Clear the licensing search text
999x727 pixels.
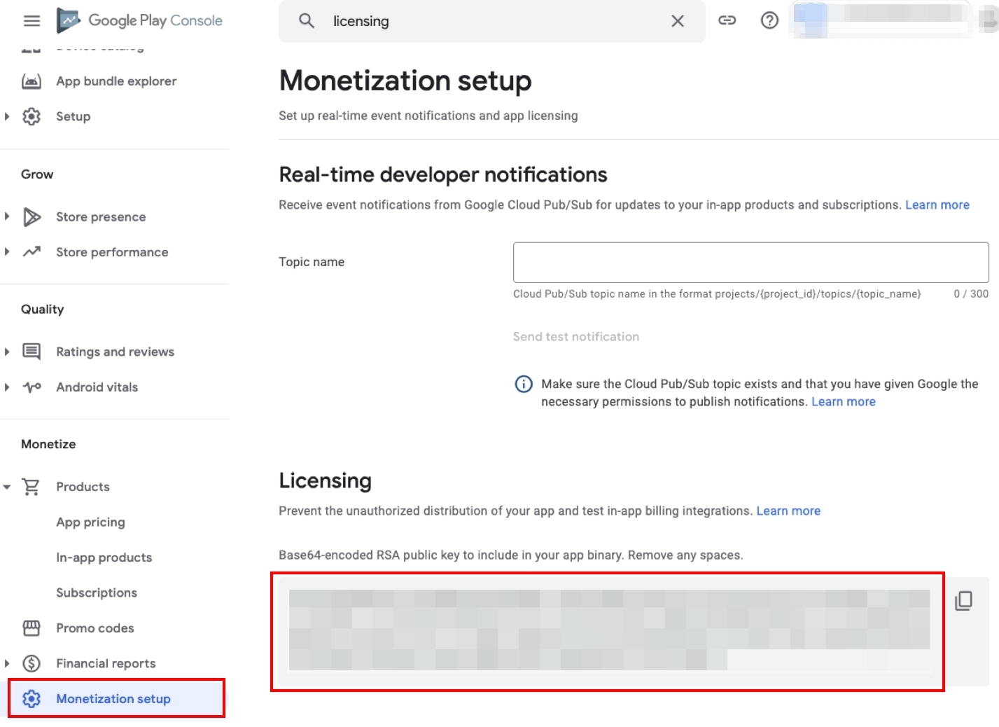677,21
